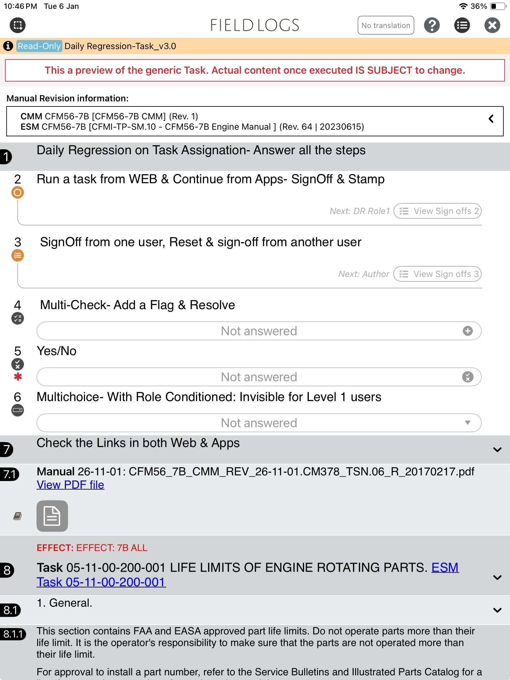The image size is (510, 680).
Task: Collapse the 1. General subsection
Action: point(497,610)
